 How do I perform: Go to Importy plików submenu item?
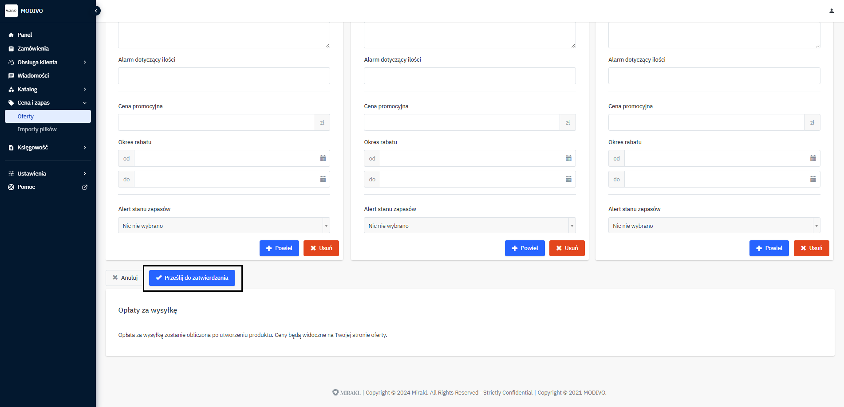coord(37,129)
